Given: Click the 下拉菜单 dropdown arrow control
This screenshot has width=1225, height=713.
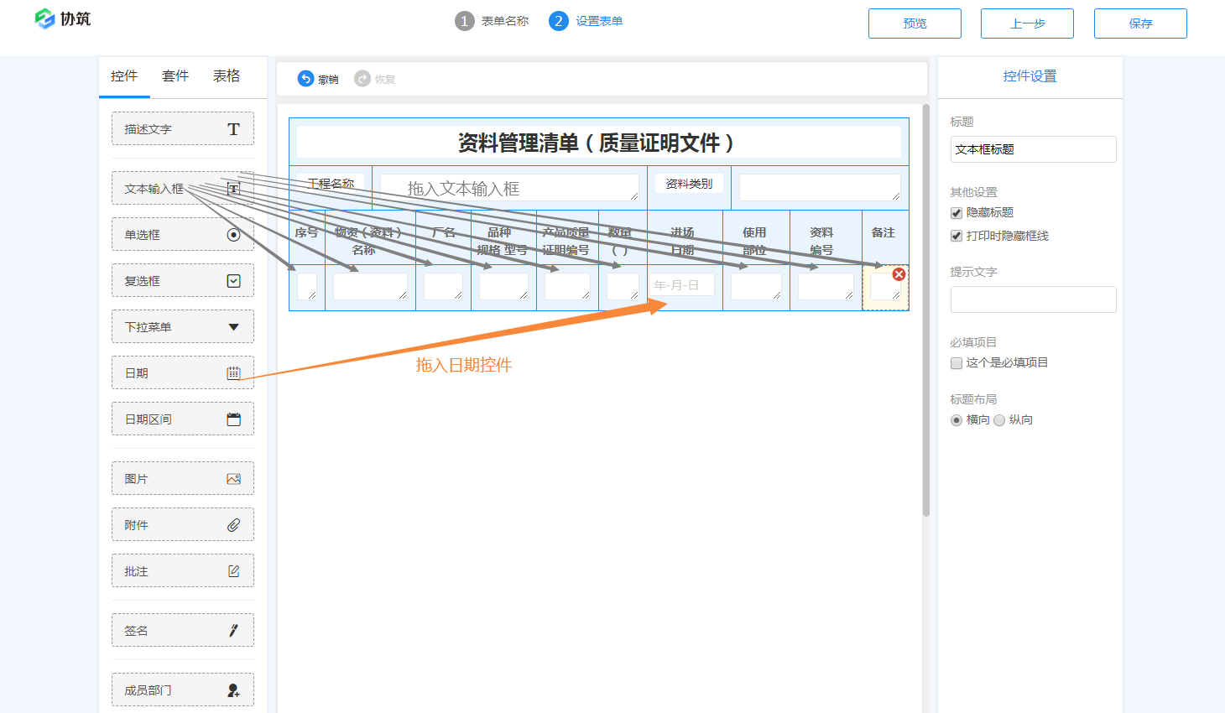Looking at the screenshot, I should click(233, 327).
